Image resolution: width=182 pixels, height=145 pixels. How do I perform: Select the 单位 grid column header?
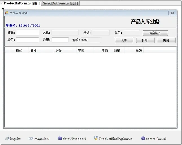pos(85,50)
